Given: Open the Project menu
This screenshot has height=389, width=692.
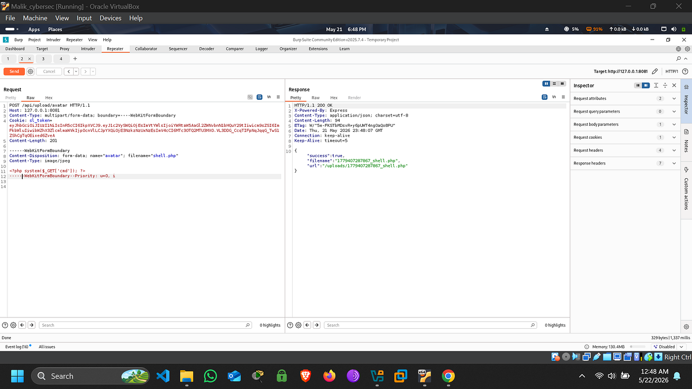Looking at the screenshot, I should (35, 39).
